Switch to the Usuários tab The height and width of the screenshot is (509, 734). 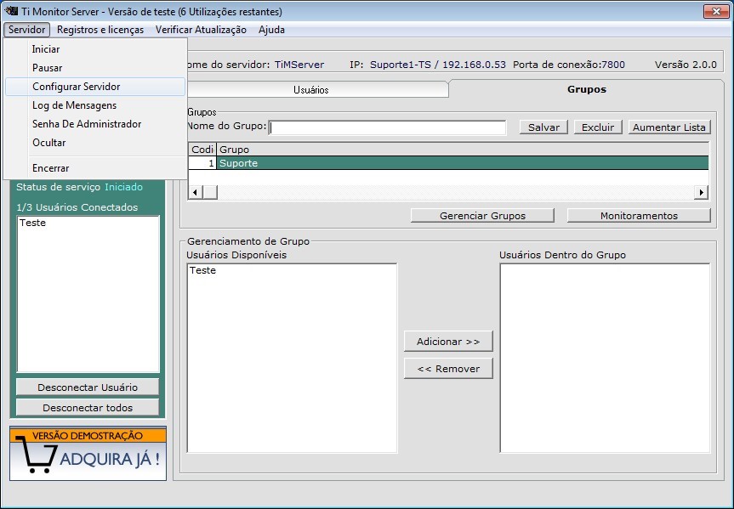(x=310, y=89)
